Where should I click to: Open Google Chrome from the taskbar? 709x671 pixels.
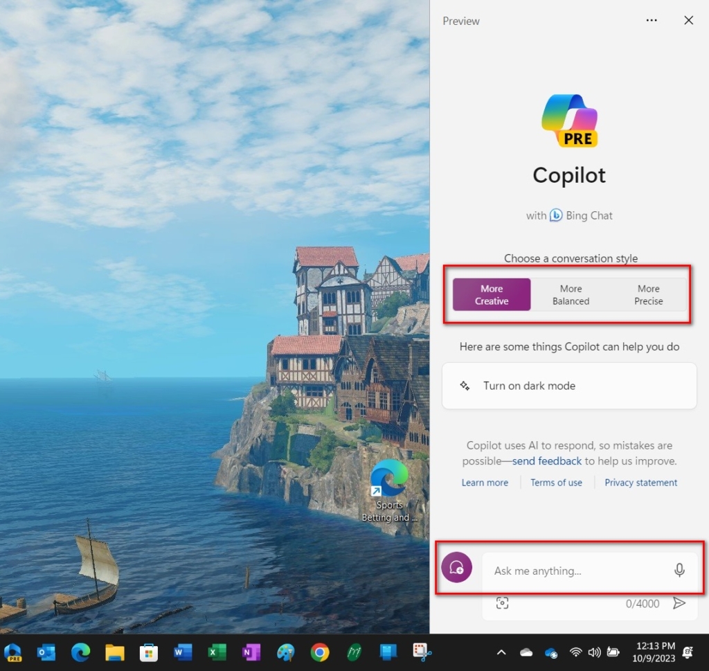pyautogui.click(x=320, y=652)
